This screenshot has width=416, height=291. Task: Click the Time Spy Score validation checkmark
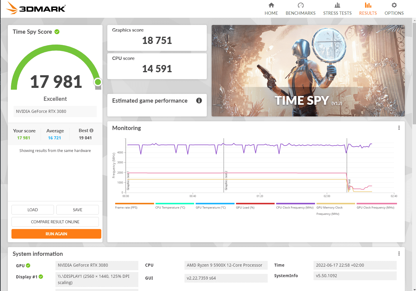(57, 32)
